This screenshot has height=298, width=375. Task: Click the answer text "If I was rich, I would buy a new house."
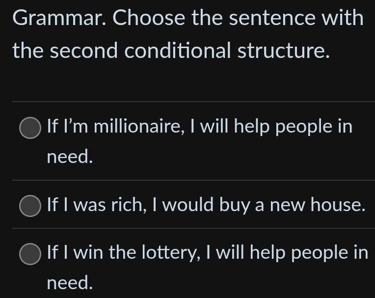(206, 205)
